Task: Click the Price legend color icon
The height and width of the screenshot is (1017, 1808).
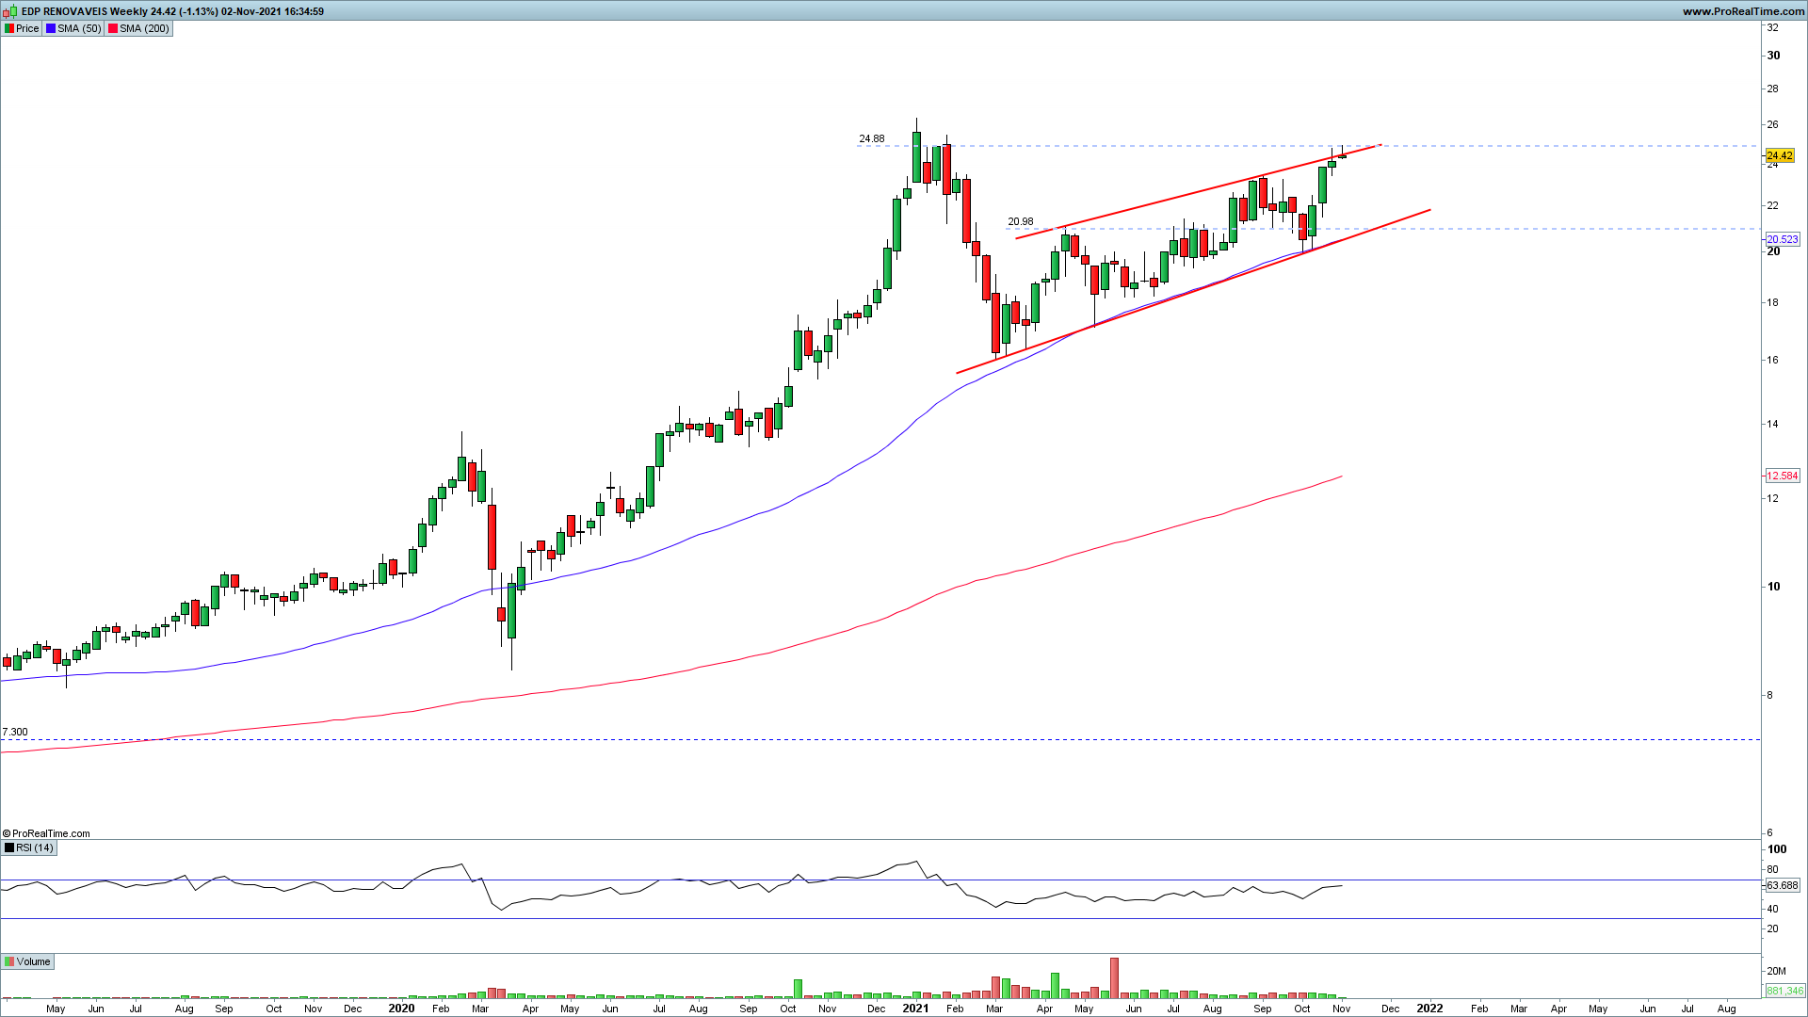Action: (9, 28)
